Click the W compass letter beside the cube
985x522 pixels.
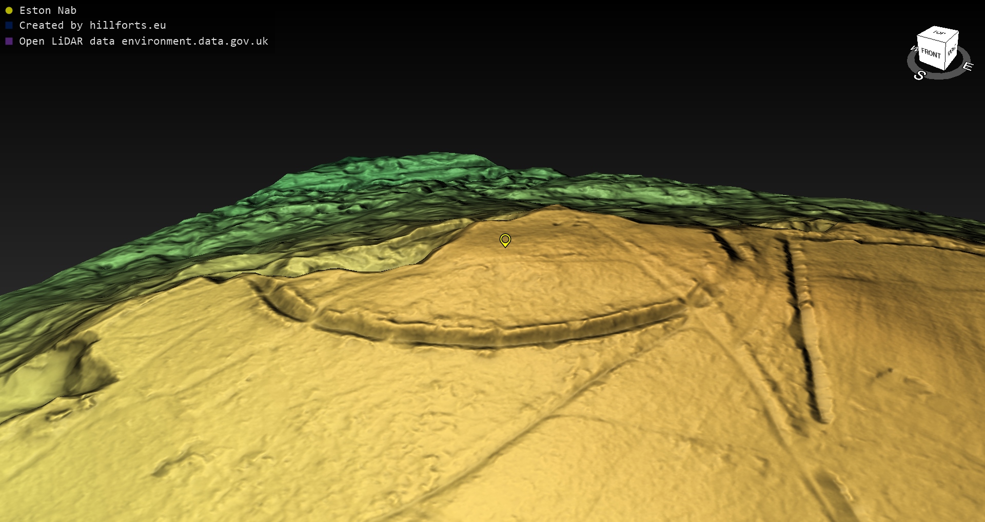click(914, 49)
